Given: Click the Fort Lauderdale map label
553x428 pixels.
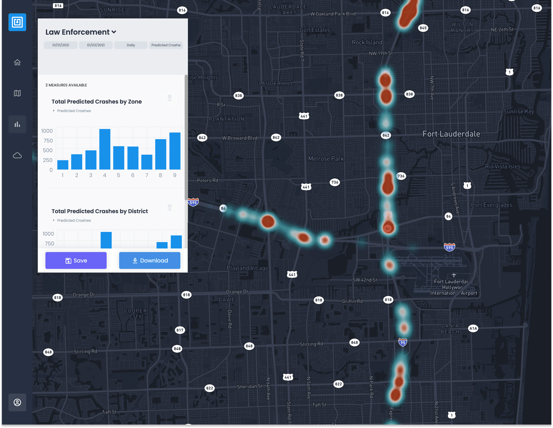Looking at the screenshot, I should coord(451,134).
